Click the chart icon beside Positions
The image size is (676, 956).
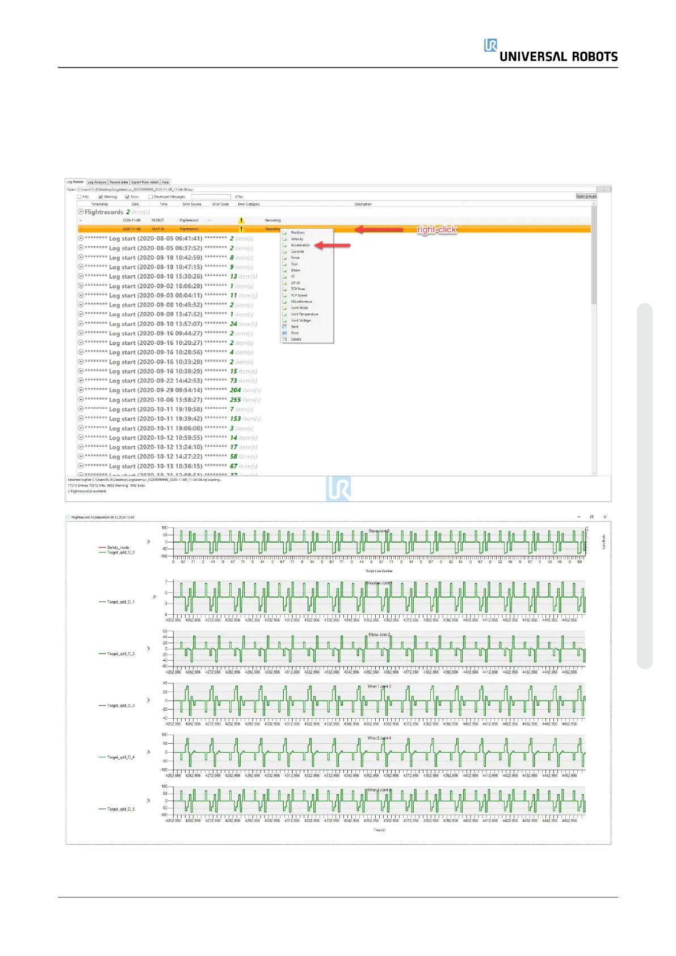(285, 233)
